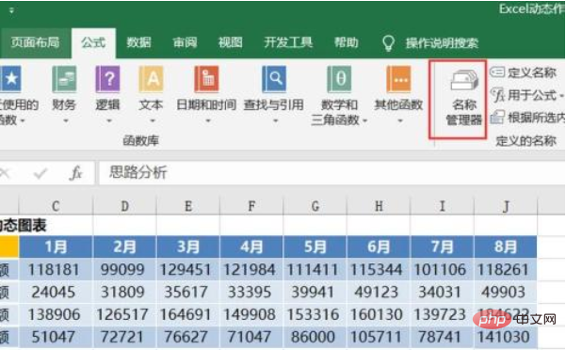This screenshot has height=350, width=566.
Task: Expand the 逻辑 dropdown arrow
Action: (x=108, y=120)
